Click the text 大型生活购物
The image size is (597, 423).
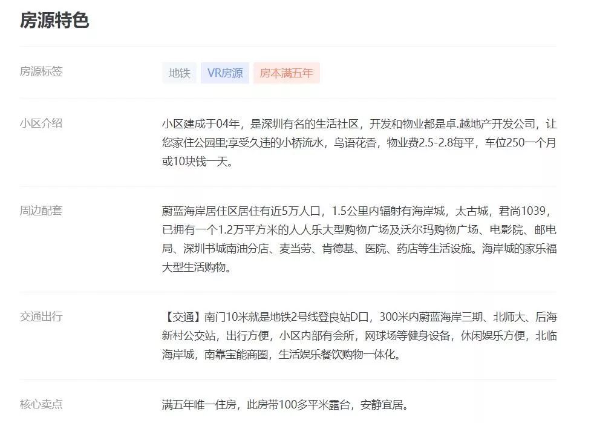(197, 267)
